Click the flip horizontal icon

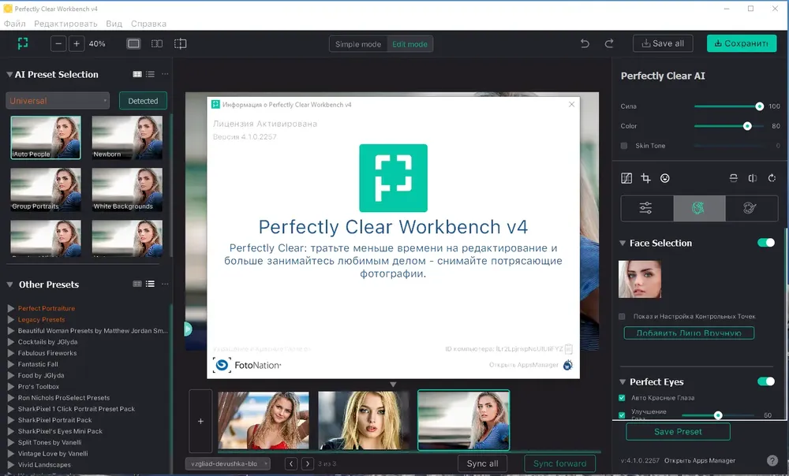point(752,178)
